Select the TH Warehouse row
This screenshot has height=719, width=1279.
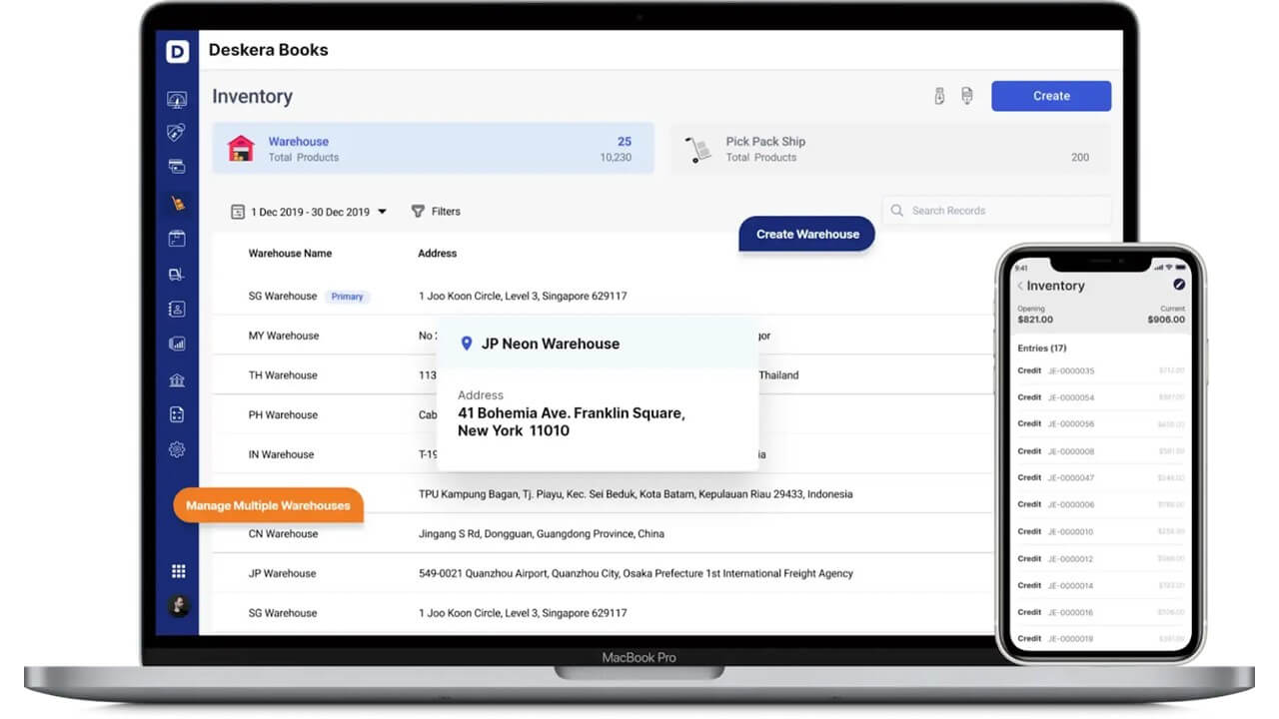(284, 374)
